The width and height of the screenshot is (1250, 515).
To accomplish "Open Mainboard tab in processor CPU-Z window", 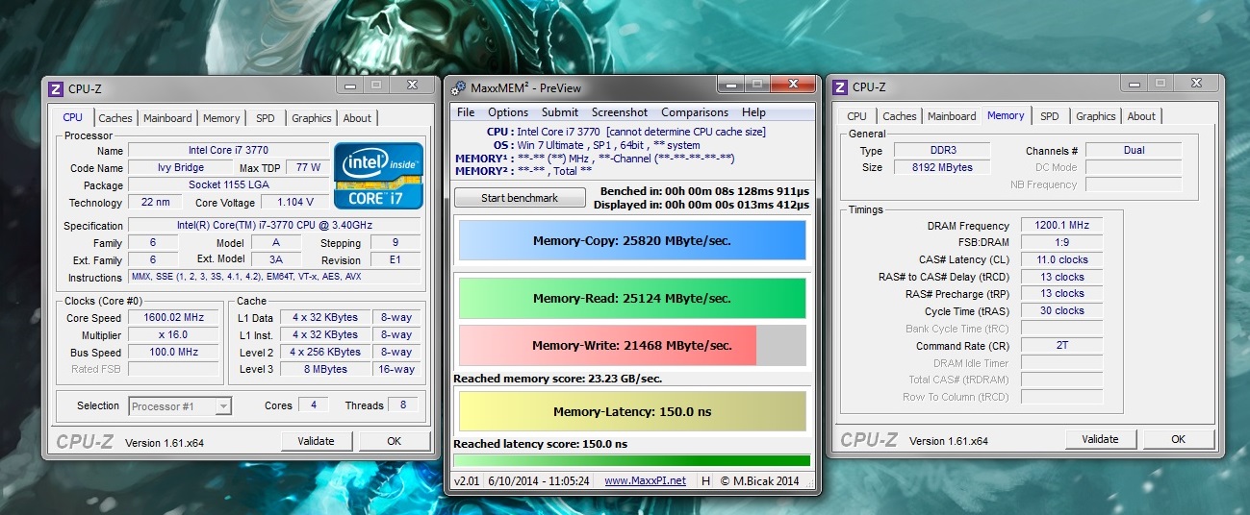I will click(167, 118).
